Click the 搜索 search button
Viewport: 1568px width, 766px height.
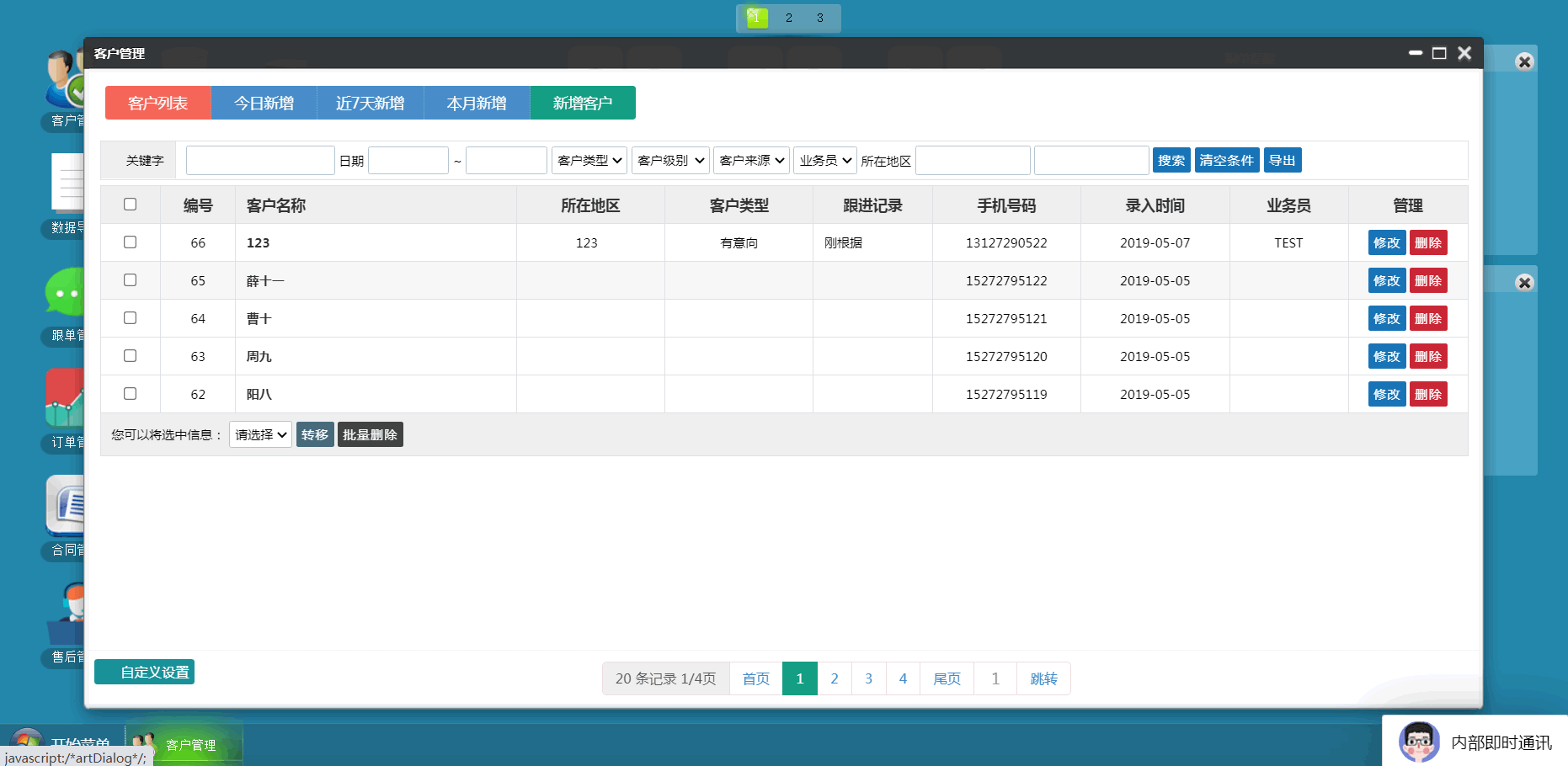1171,160
